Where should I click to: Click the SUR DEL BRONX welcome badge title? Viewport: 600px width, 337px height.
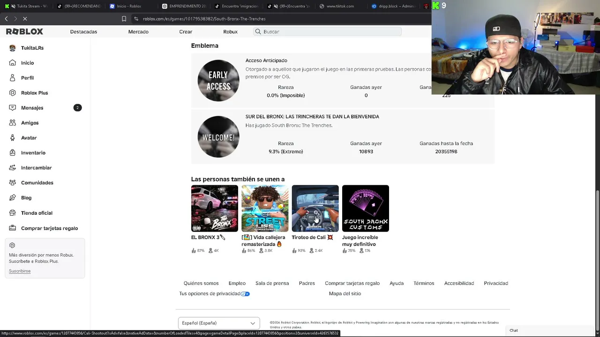pyautogui.click(x=312, y=117)
